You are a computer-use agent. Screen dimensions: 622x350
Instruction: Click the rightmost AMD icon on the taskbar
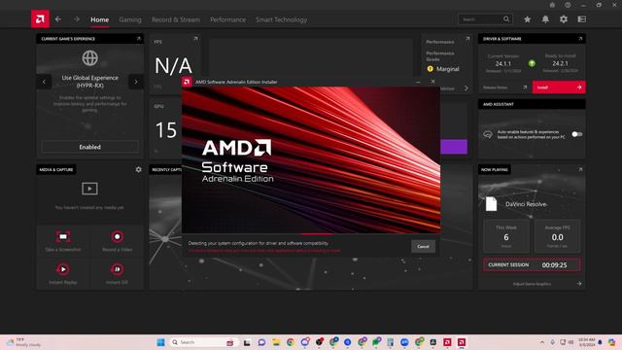tap(462, 342)
